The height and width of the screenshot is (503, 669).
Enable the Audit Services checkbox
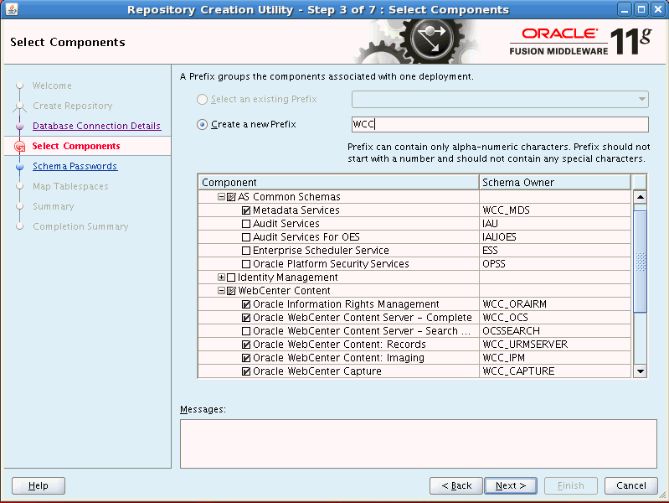(x=246, y=224)
